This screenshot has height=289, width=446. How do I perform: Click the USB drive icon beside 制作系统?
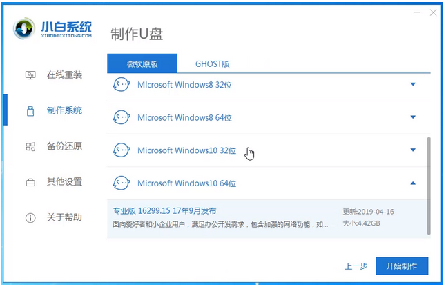click(30, 110)
